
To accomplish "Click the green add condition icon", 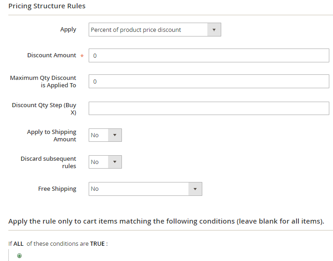I will pos(19,255).
